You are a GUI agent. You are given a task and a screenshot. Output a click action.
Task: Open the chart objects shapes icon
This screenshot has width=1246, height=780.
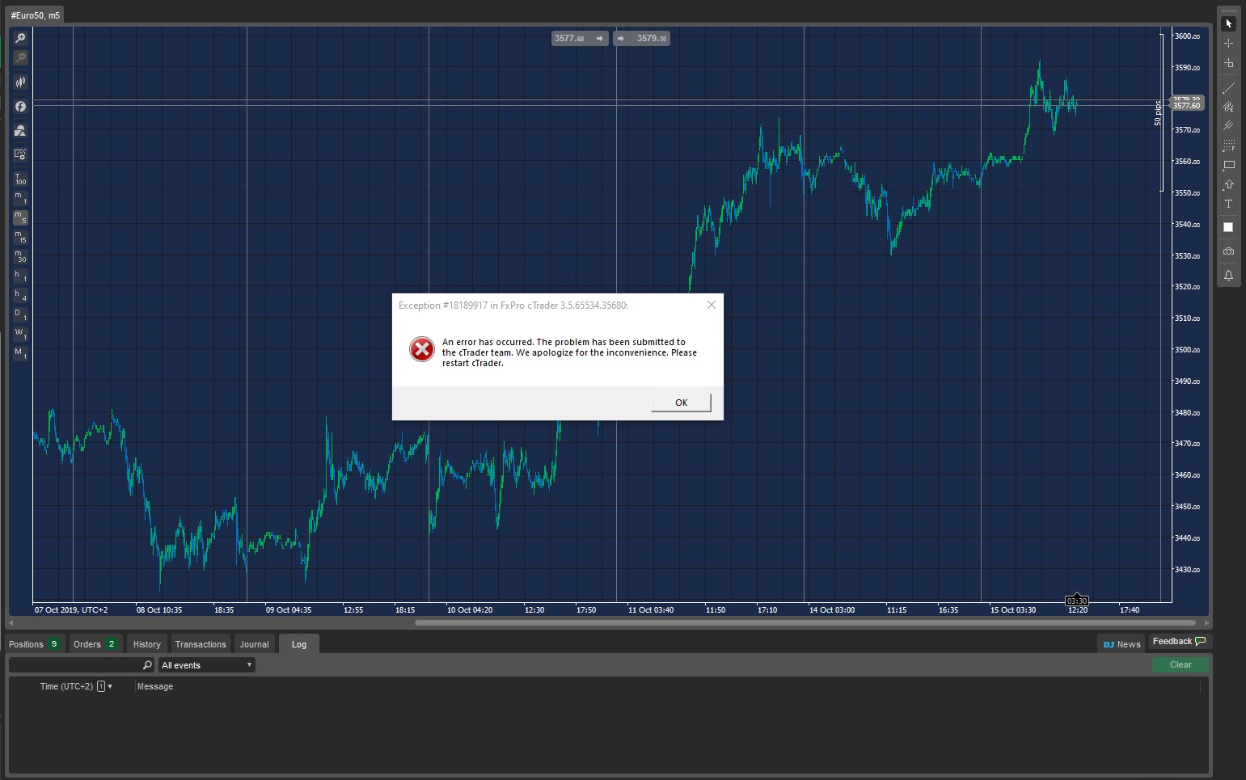[20, 130]
